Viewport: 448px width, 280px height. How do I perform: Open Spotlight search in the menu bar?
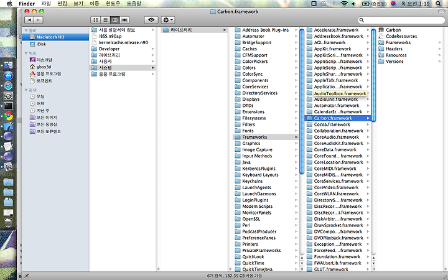(x=438, y=4)
